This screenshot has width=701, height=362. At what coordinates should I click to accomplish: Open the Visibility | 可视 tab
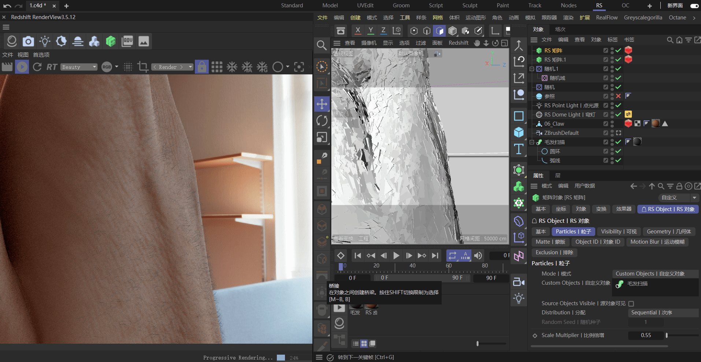pos(619,232)
